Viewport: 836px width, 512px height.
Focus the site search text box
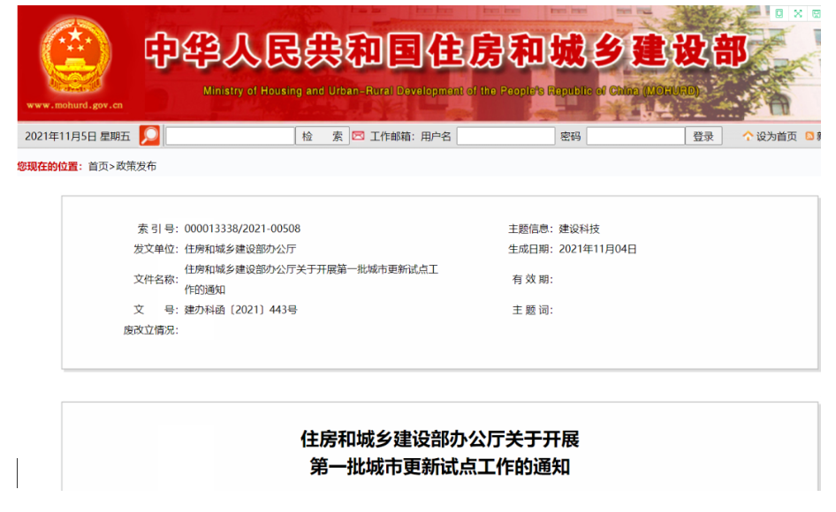tap(231, 136)
